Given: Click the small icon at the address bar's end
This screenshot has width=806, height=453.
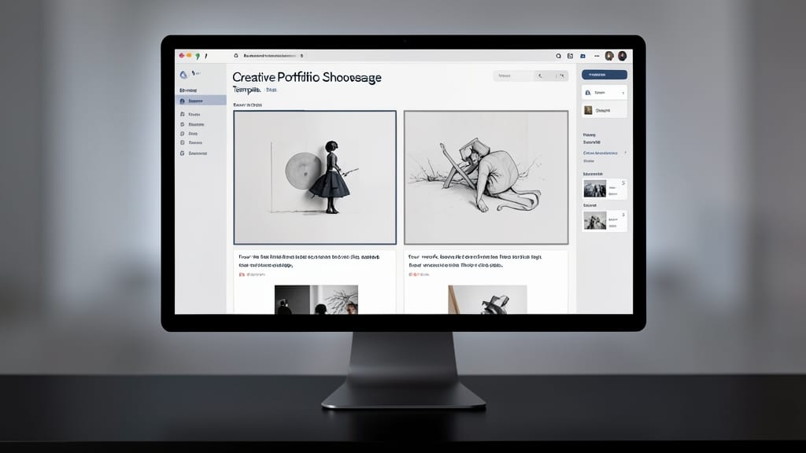Looking at the screenshot, I should [x=301, y=56].
